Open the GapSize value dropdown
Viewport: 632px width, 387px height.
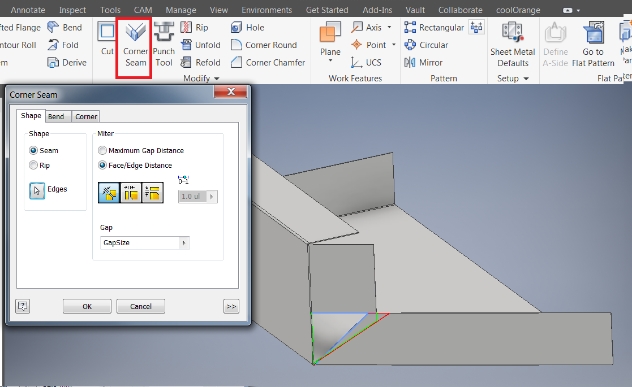(x=184, y=242)
